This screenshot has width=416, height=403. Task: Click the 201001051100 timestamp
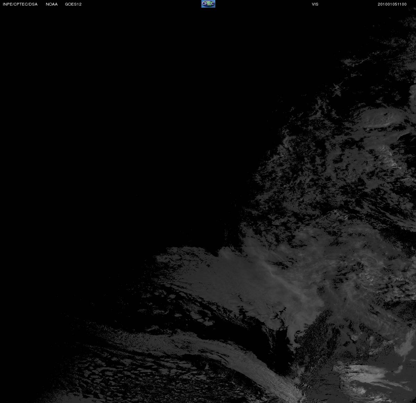coord(392,4)
